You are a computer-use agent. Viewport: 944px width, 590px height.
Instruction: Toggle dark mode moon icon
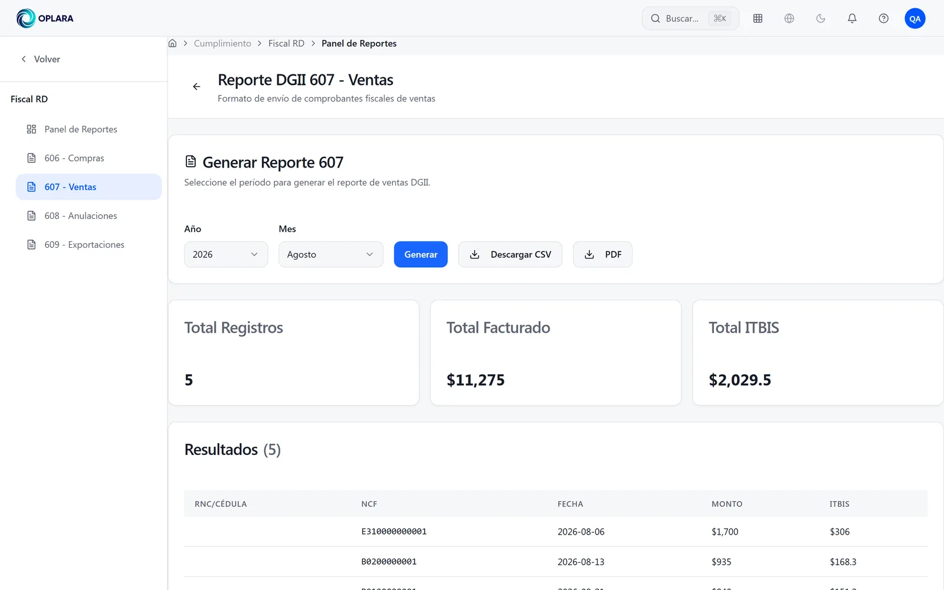point(821,18)
